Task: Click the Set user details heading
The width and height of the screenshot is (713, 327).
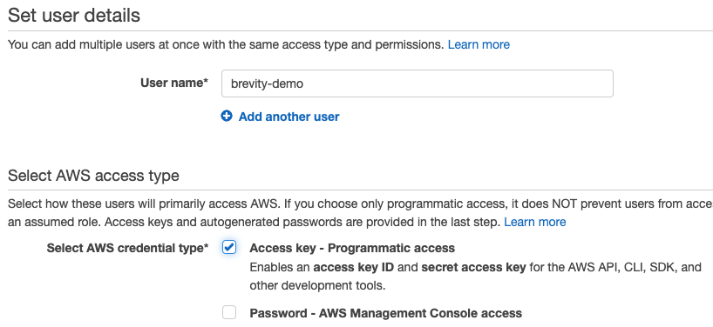Action: tap(74, 16)
